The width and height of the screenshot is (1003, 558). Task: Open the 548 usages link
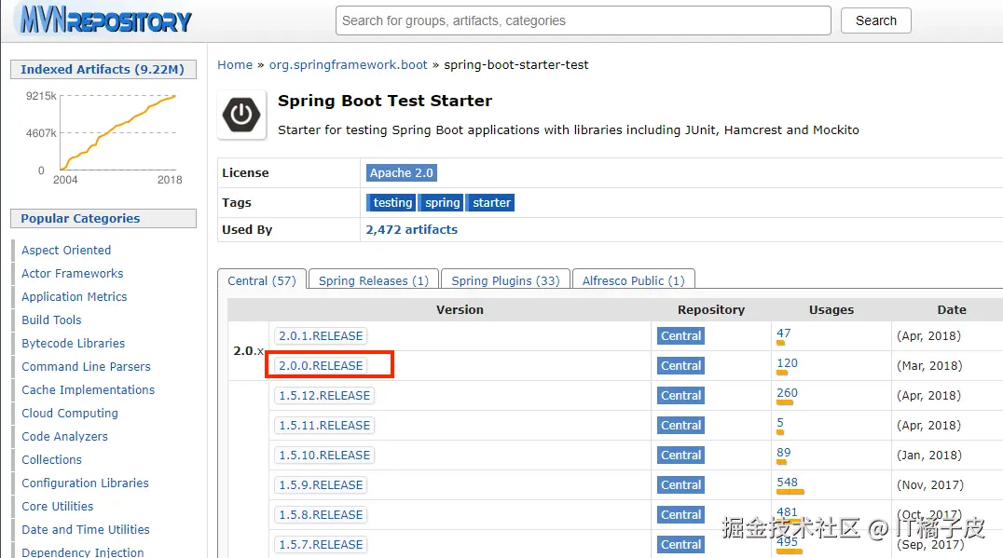pyautogui.click(x=787, y=483)
